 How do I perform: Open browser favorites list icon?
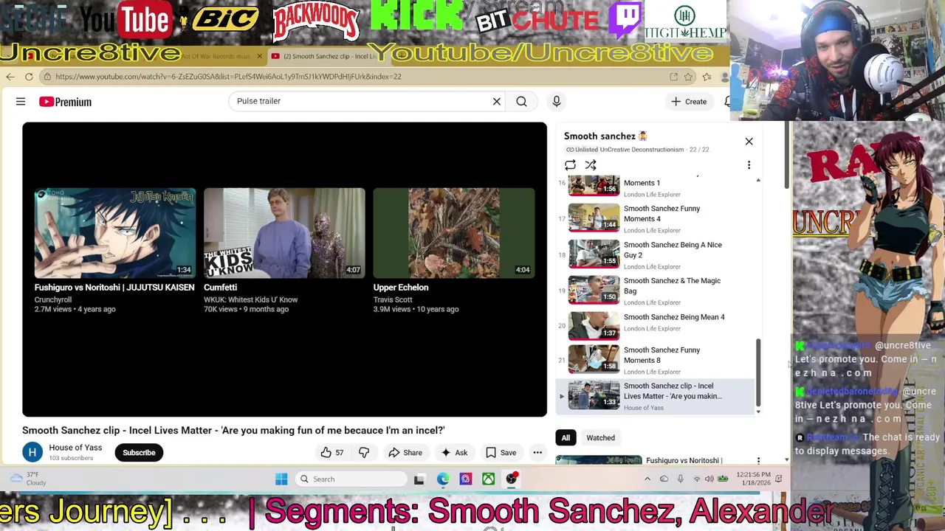click(x=707, y=77)
